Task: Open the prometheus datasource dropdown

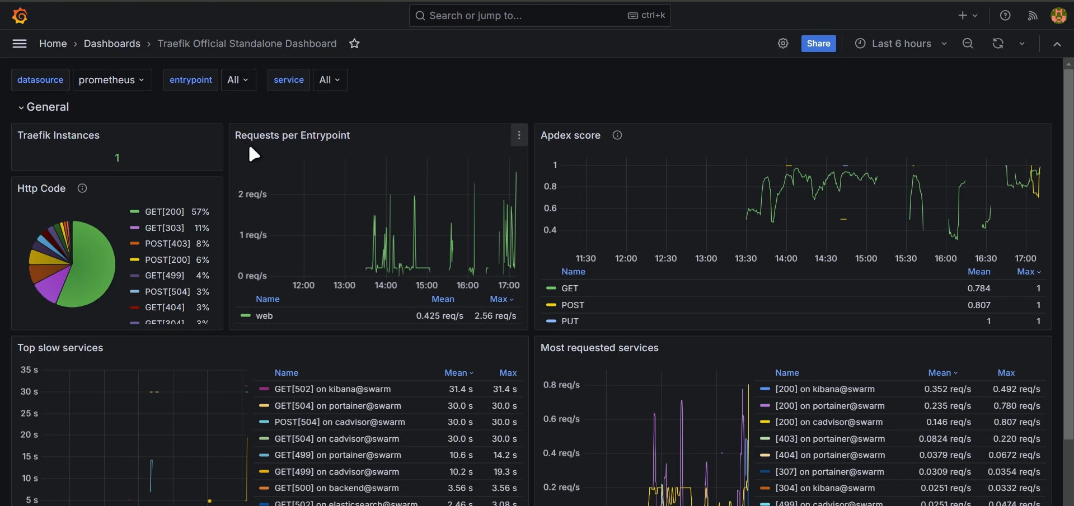Action: [x=112, y=80]
